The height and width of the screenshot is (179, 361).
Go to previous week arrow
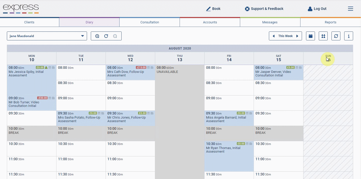(273, 36)
